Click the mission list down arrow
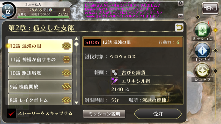Viewport: 221px width, 124px height. pyautogui.click(x=77, y=103)
